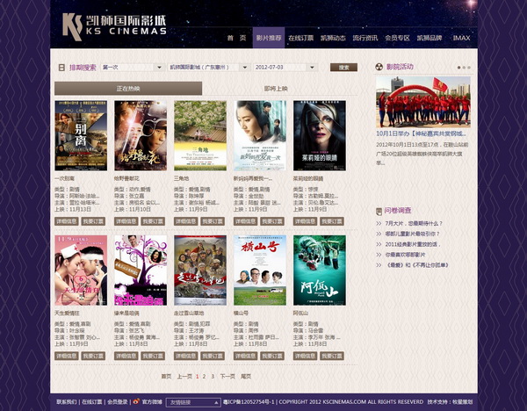Open the 给野兽献花 movie poster

pyautogui.click(x=141, y=135)
